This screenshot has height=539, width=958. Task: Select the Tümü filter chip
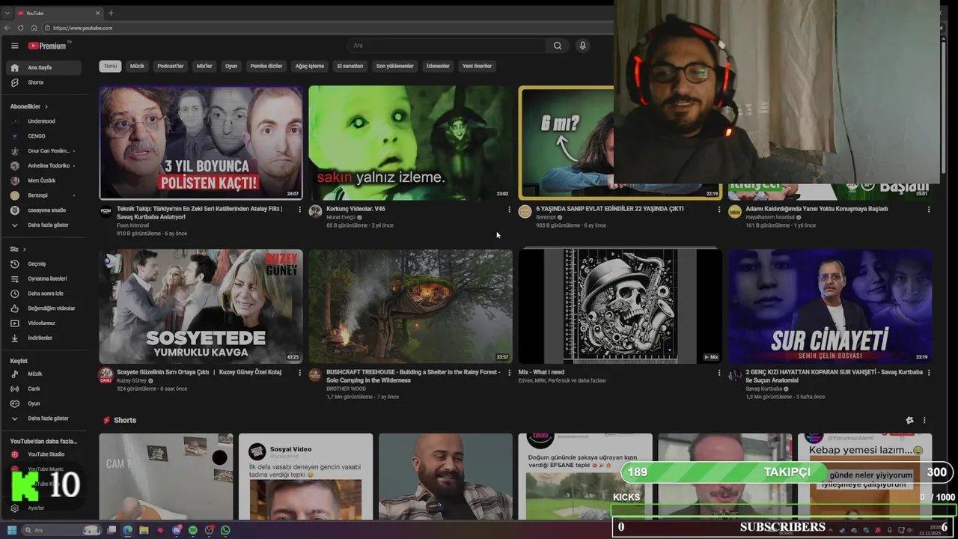110,66
